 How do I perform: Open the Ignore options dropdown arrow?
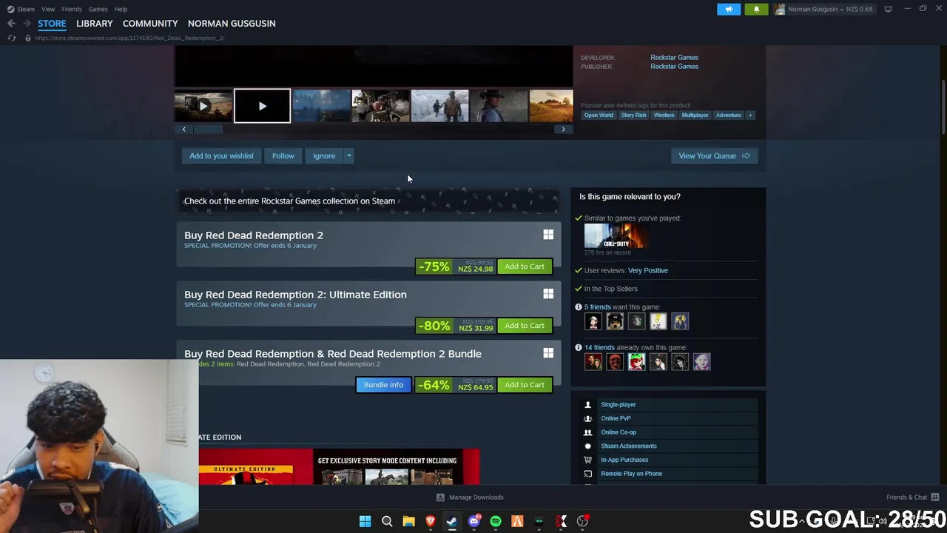pos(348,155)
